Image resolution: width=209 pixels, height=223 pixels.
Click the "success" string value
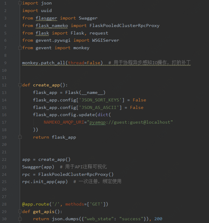click(131, 219)
